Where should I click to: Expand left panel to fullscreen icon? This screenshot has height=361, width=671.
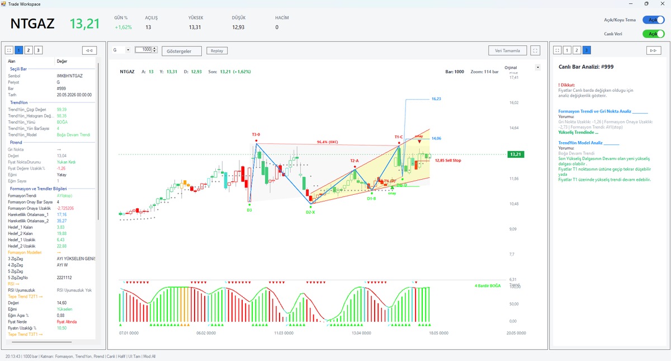(x=10, y=50)
